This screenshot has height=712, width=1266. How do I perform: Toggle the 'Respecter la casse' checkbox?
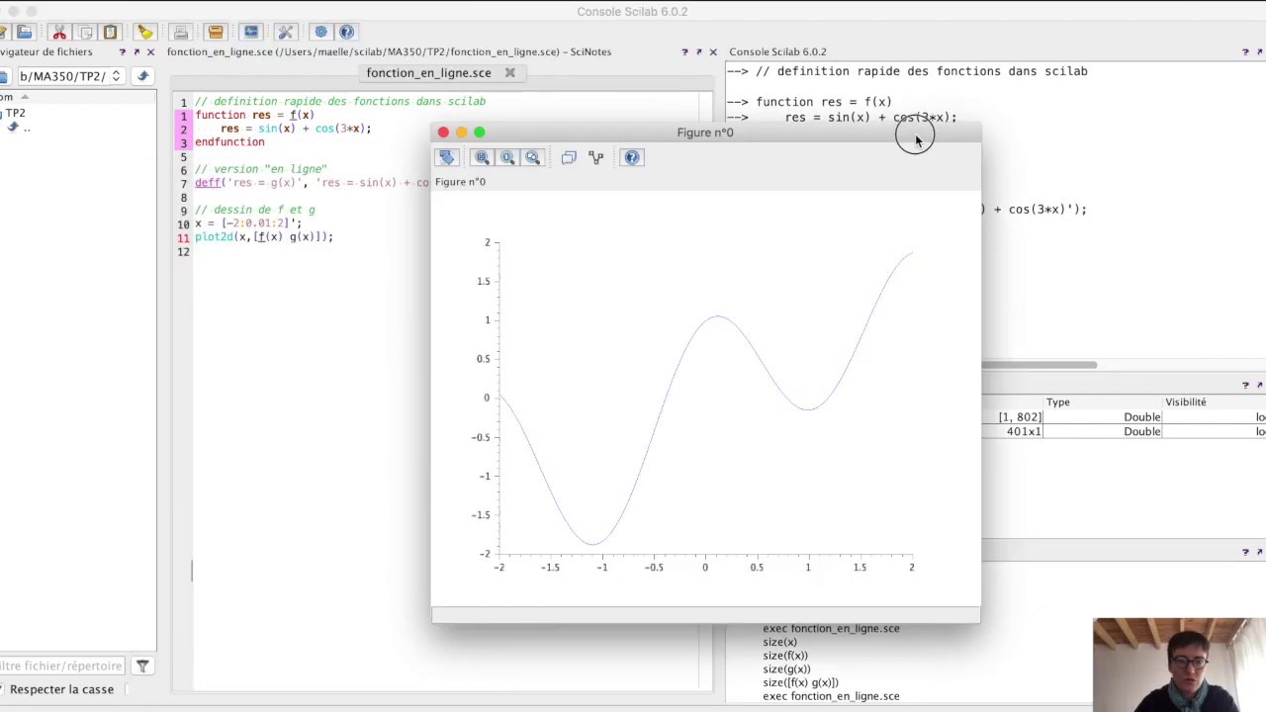coord(61,689)
